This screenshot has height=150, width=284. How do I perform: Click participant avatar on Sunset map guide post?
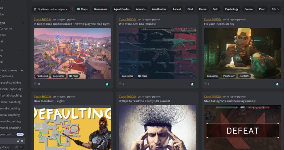(x=107, y=84)
